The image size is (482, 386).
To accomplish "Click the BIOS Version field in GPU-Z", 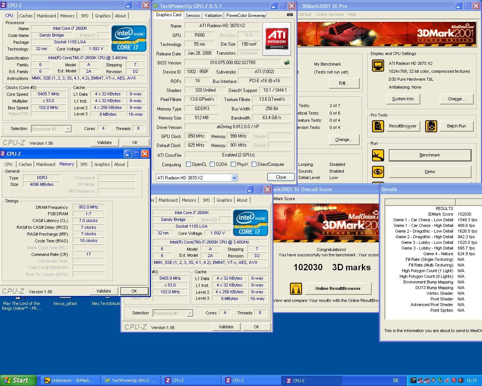I will point(232,63).
